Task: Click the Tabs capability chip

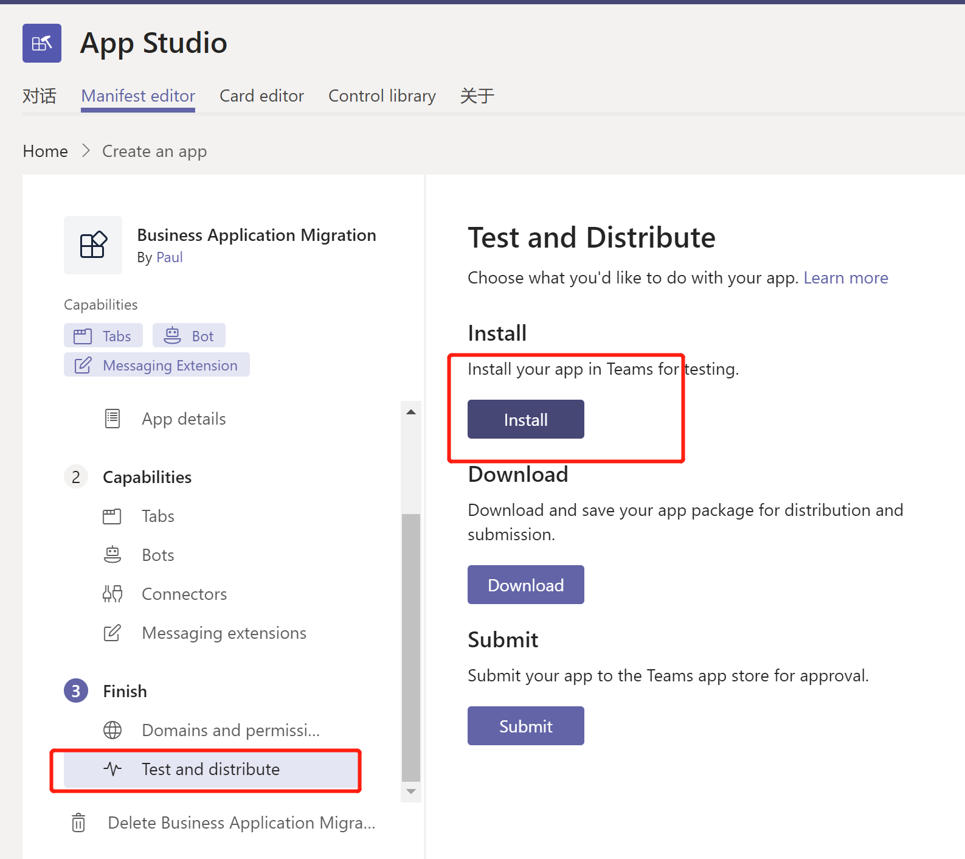Action: [x=103, y=336]
